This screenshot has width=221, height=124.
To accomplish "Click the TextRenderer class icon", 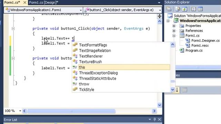I will tap(75, 56).
